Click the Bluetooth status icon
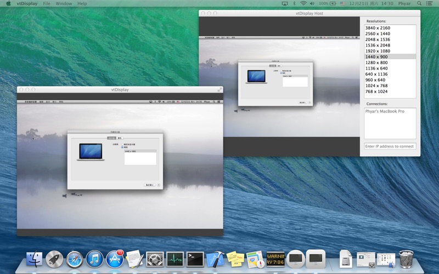Viewport: 439px width, 274px height. (x=294, y=3)
